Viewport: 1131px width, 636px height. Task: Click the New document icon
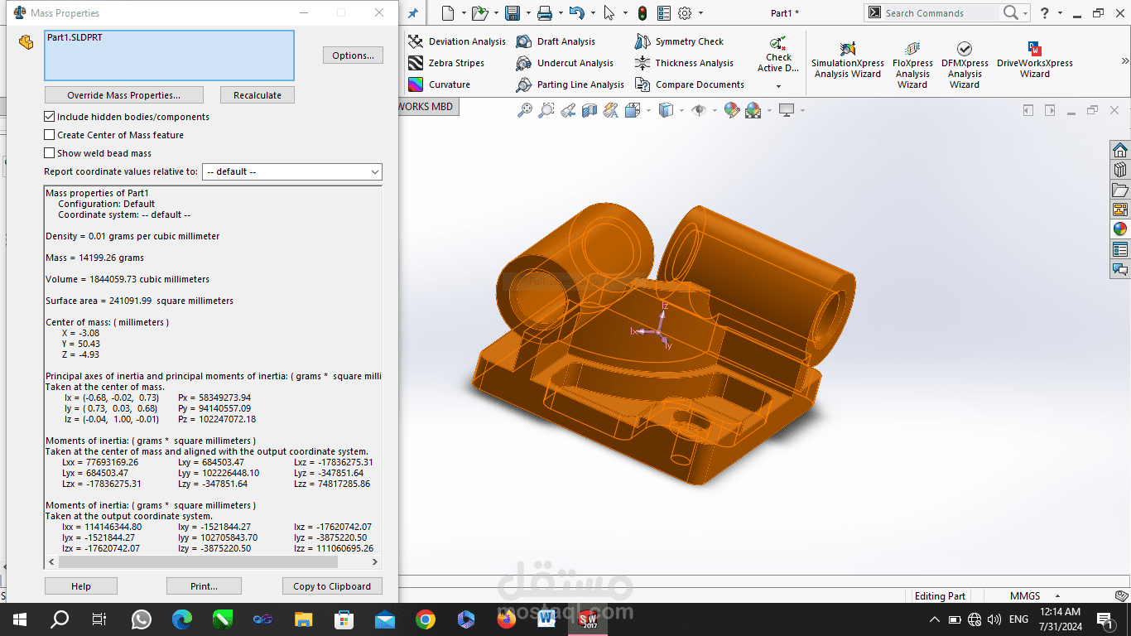[448, 13]
